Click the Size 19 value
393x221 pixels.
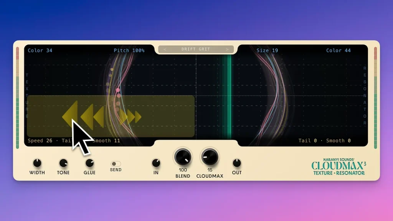tap(267, 50)
